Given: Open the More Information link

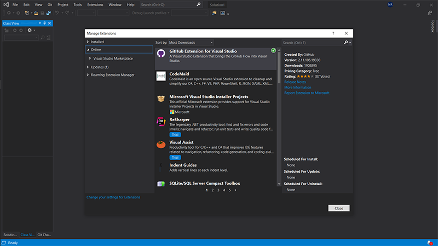Looking at the screenshot, I should 297,87.
